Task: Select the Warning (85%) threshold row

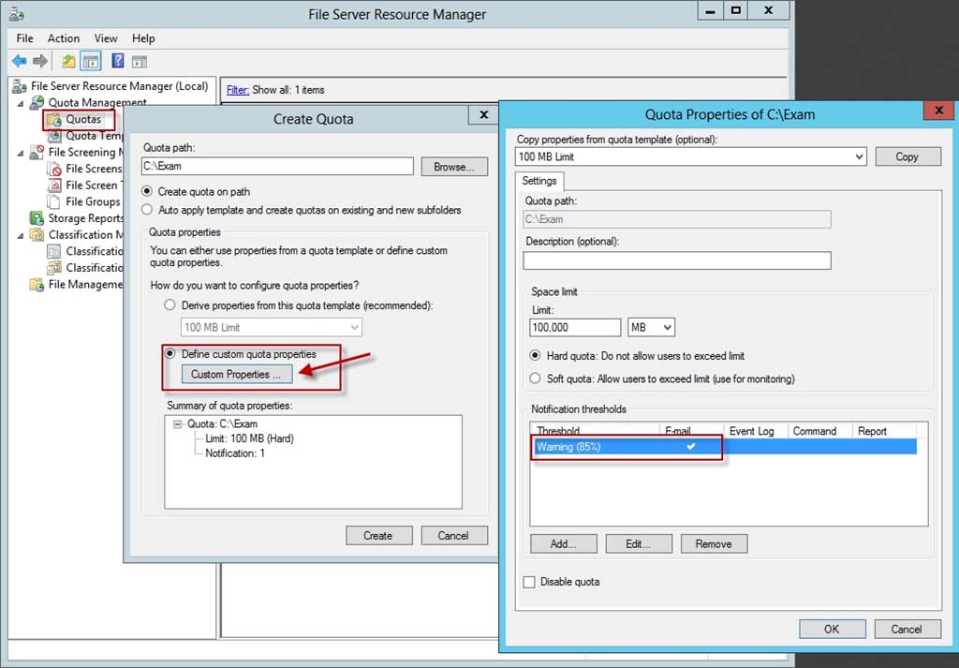Action: (724, 447)
